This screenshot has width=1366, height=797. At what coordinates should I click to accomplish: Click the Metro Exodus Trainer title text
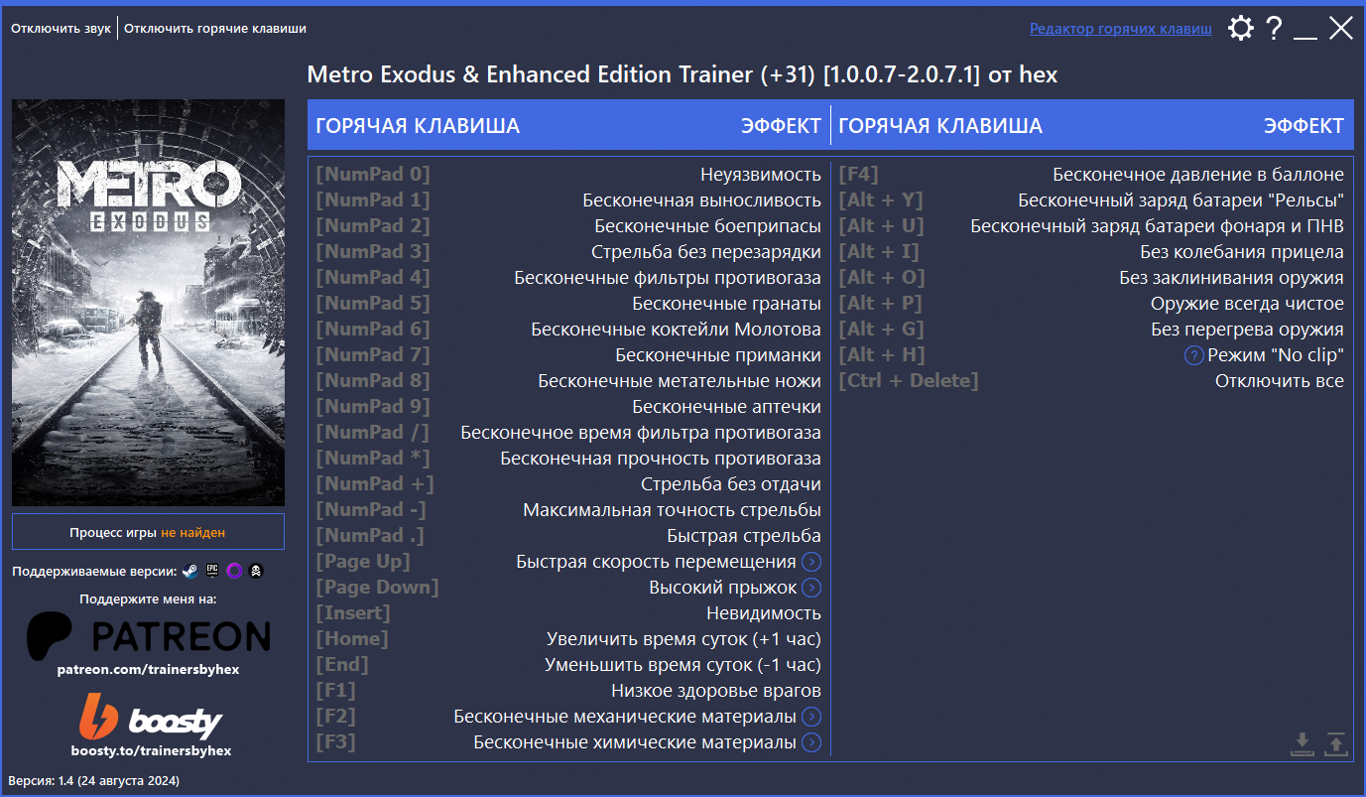[x=683, y=75]
